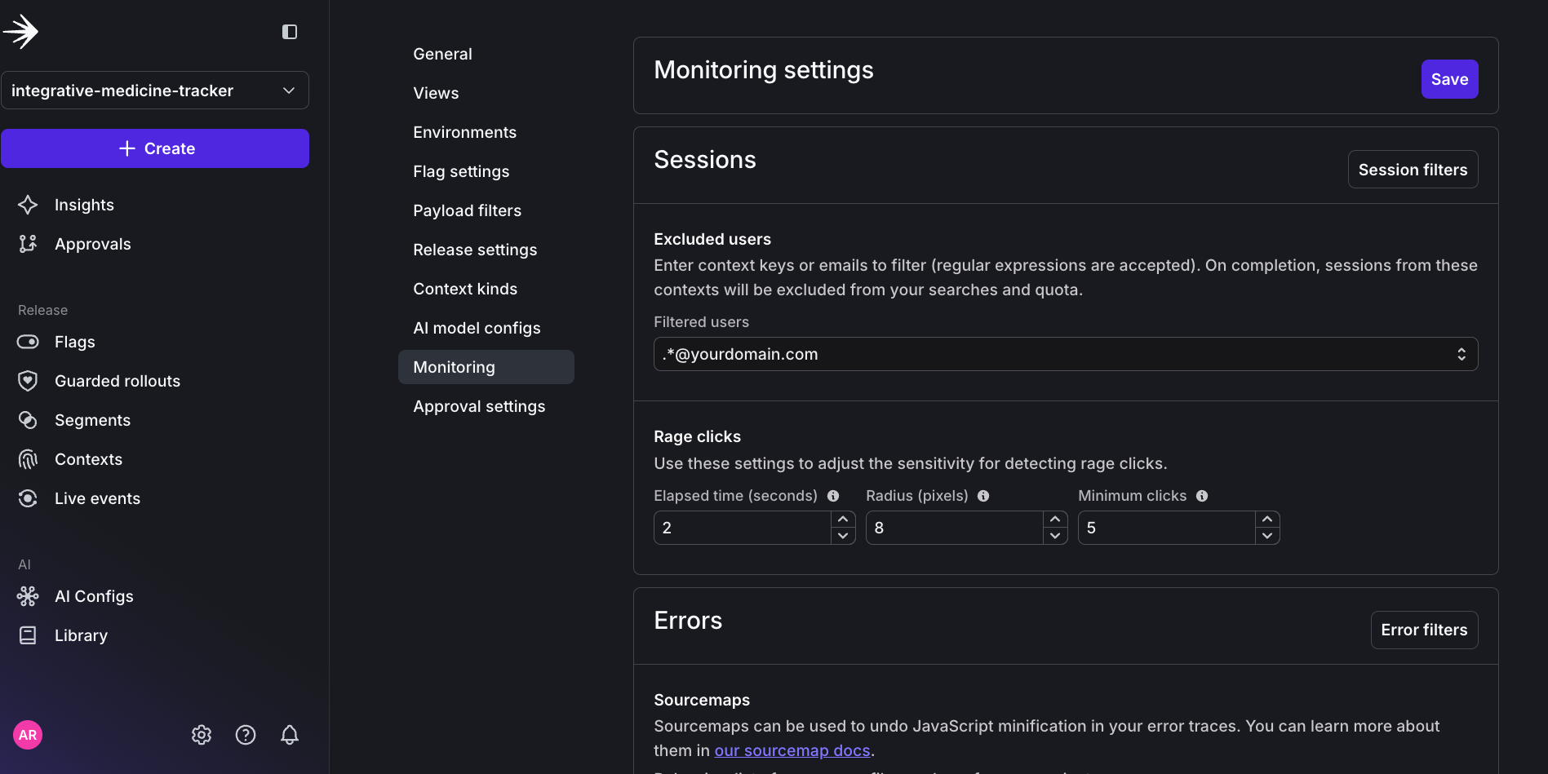Click the Elapsed time seconds field

click(x=743, y=528)
